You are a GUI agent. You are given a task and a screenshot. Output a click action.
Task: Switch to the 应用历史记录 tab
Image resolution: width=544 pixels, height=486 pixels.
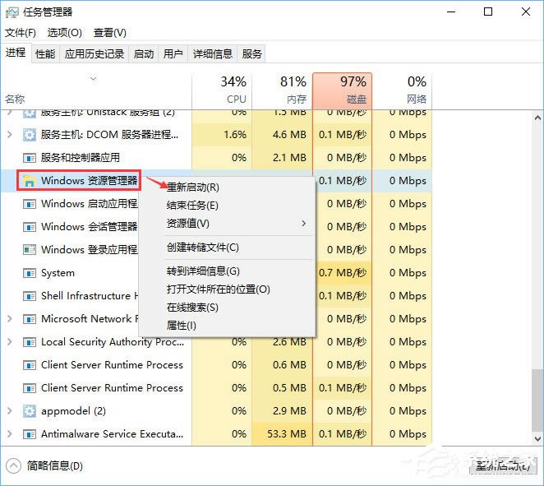95,53
